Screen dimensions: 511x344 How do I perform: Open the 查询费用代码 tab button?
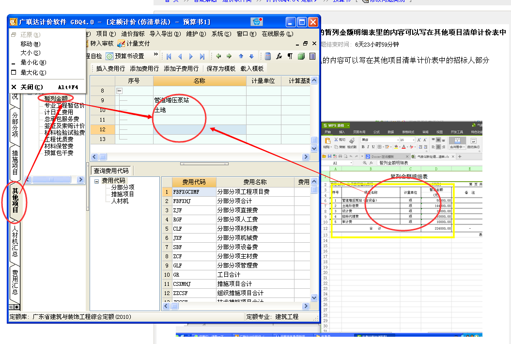111,171
